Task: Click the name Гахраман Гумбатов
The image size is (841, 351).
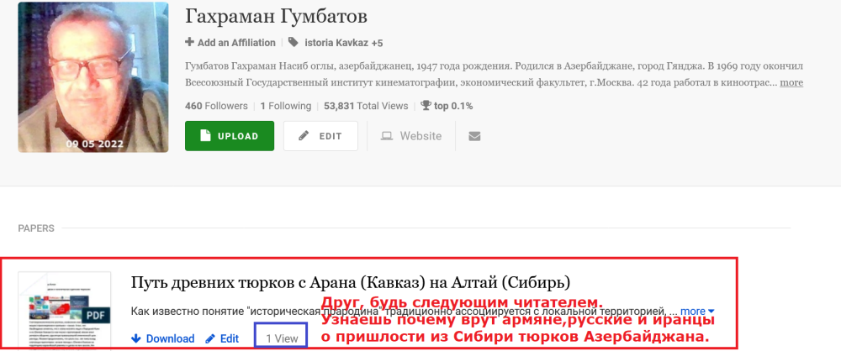Action: 276,17
